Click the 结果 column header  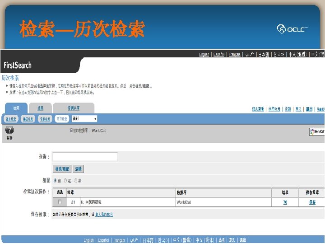(285, 192)
